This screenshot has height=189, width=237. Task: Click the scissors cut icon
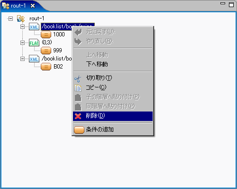pos(78,79)
